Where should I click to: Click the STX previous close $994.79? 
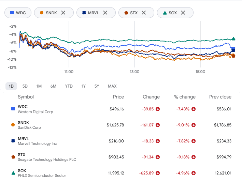tap(224, 157)
